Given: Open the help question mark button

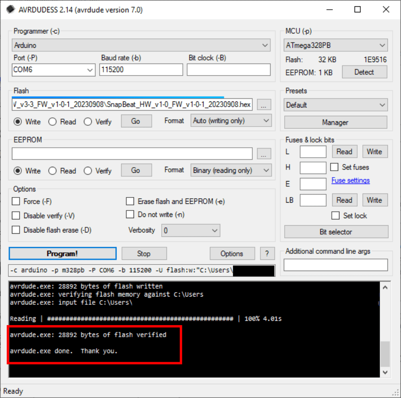Looking at the screenshot, I should pyautogui.click(x=267, y=254).
